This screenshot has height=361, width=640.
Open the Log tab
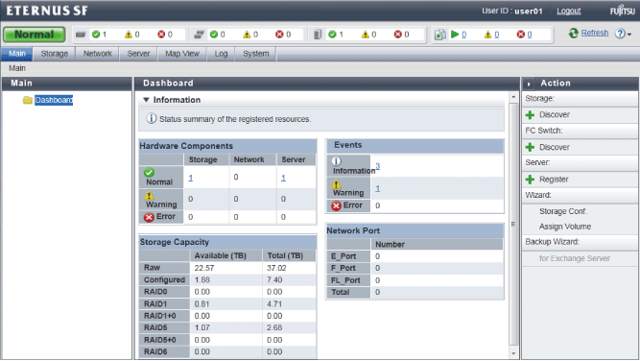[221, 54]
